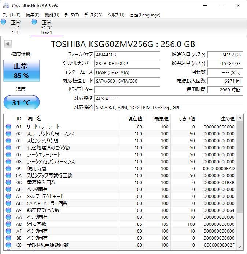The image size is (247, 254).
Task: Click status orb for ID 03 スピンアップ時間
Action: [x=8, y=141]
